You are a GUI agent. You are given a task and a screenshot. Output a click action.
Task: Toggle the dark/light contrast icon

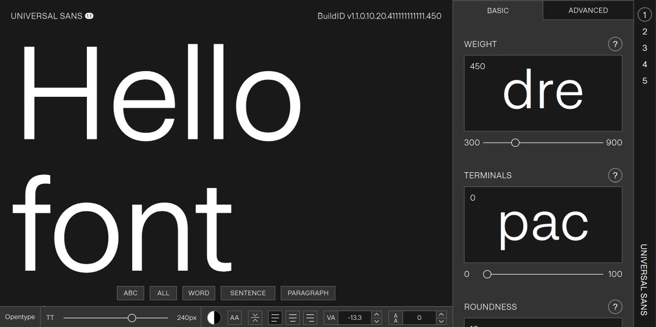pyautogui.click(x=214, y=318)
